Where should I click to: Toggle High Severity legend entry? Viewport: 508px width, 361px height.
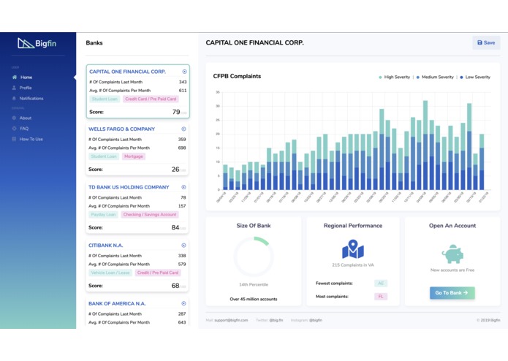point(394,77)
